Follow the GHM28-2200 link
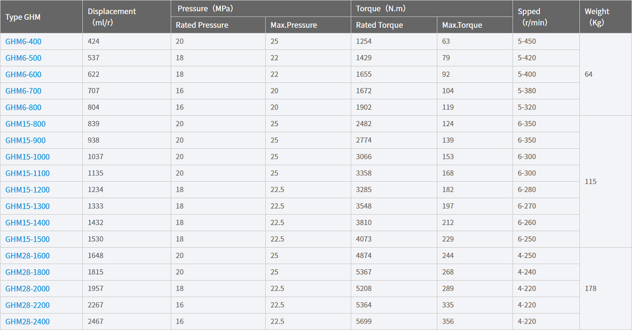The height and width of the screenshot is (330, 632). click(x=27, y=305)
